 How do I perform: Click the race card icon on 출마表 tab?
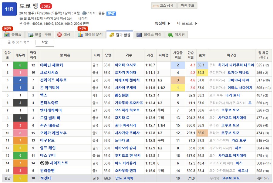point(7,35)
